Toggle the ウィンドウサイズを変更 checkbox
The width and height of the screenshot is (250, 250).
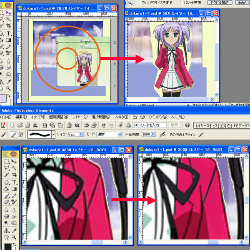140,2
